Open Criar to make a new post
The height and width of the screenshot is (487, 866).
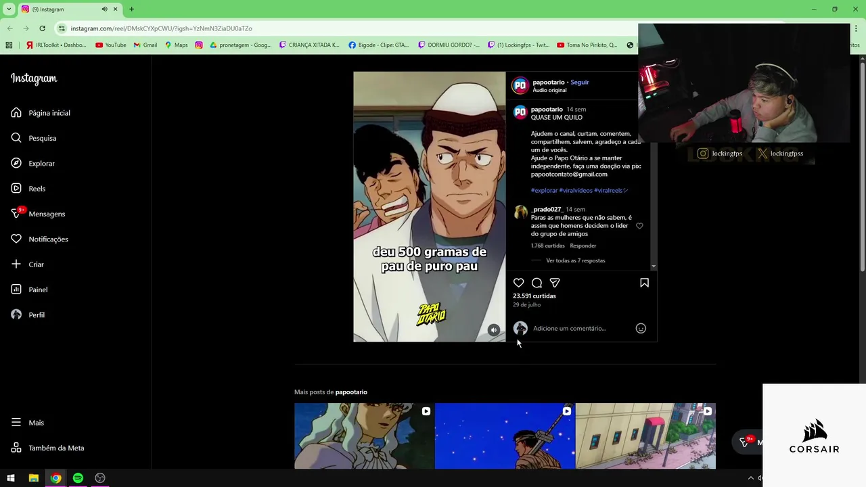pos(27,264)
